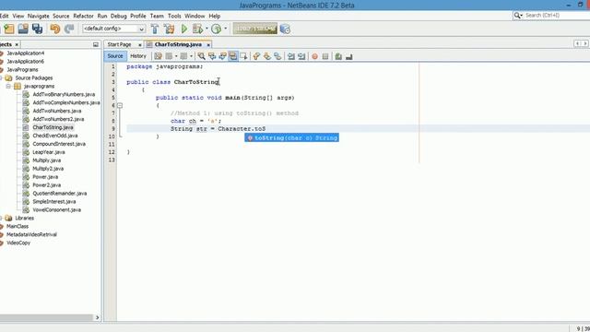Go to previous bookmark
The width and height of the screenshot is (590, 332).
[256, 56]
